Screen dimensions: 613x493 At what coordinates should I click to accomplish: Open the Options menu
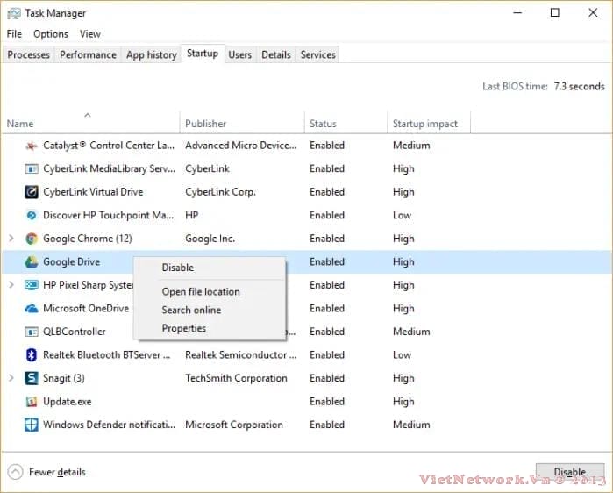click(x=51, y=34)
